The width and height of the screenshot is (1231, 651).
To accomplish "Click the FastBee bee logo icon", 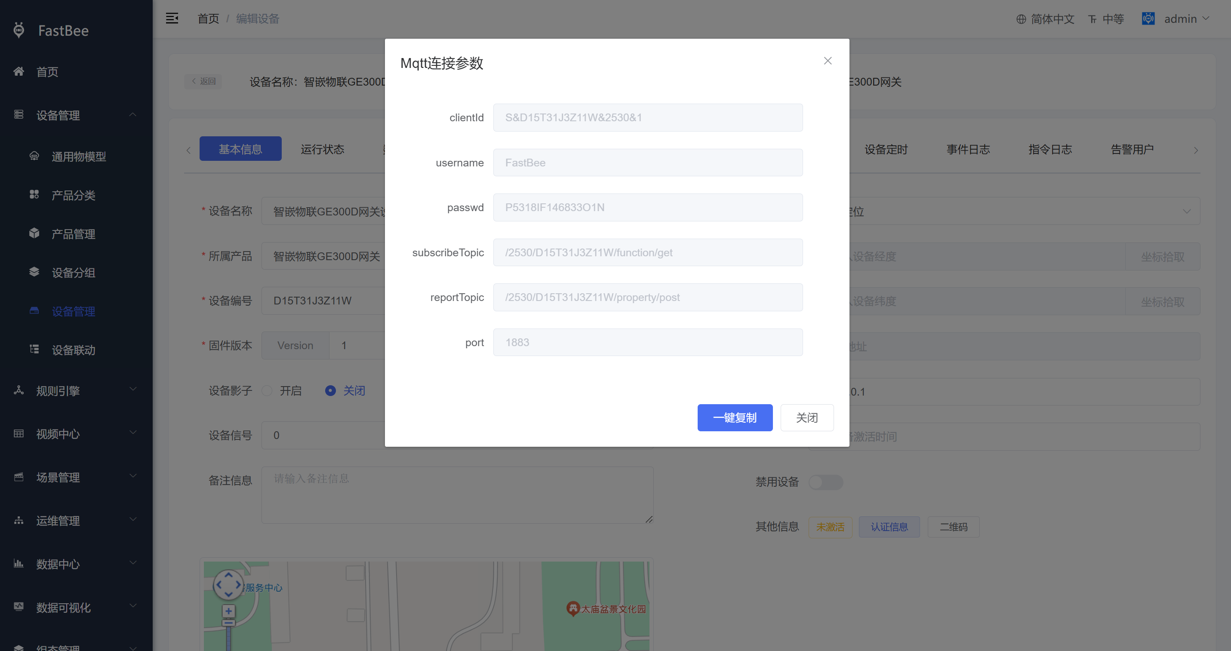I will tap(18, 30).
